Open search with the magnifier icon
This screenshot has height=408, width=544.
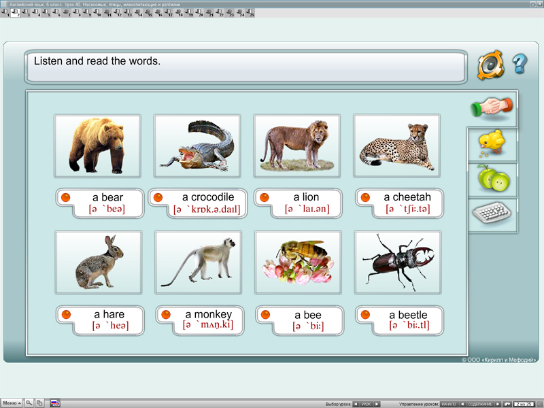(29, 403)
